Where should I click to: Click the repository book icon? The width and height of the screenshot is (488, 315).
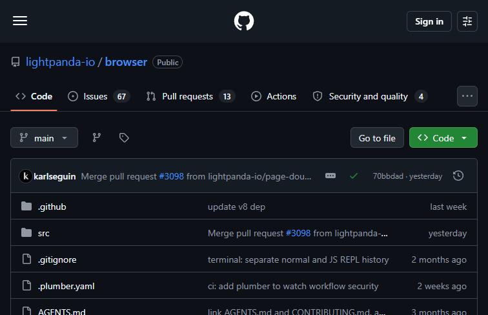click(x=15, y=62)
